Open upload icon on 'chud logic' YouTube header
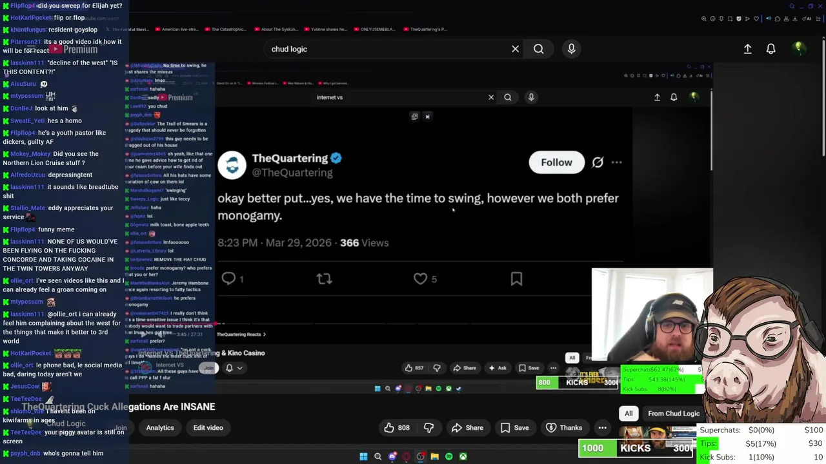826x464 pixels. pyautogui.click(x=747, y=49)
